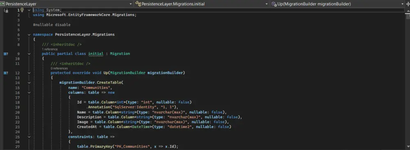Viewport: 410px width, 150px height.
Task: Open the Up(MigrationBuilder) member dropdown arrow
Action: (403, 4)
